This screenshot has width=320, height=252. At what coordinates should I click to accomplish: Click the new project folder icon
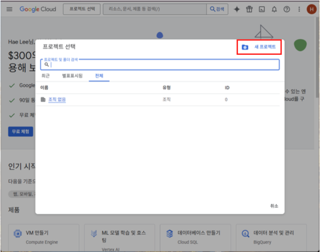point(245,47)
